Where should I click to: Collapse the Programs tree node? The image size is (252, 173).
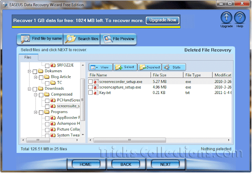click(x=36, y=112)
